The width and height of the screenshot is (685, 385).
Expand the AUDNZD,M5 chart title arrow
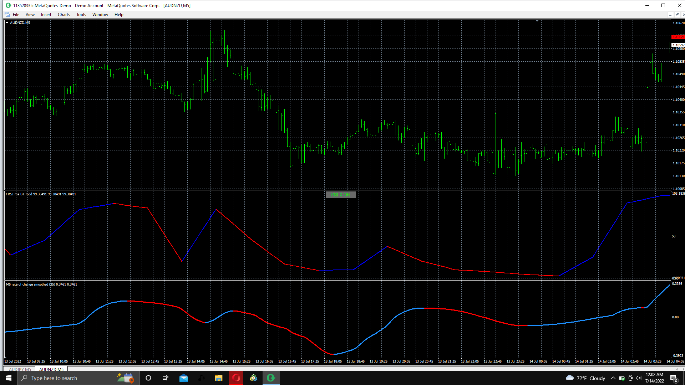click(7, 22)
